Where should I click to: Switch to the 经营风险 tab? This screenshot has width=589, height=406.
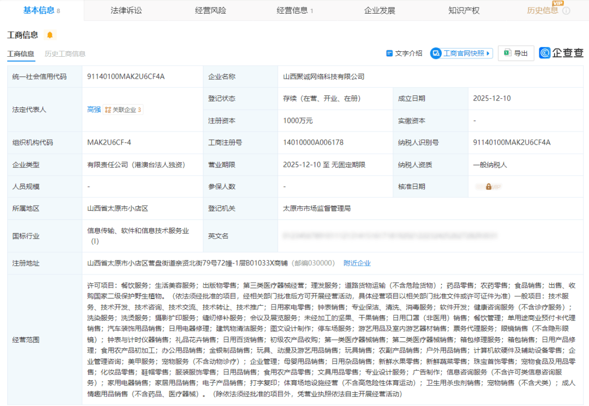tap(210, 11)
